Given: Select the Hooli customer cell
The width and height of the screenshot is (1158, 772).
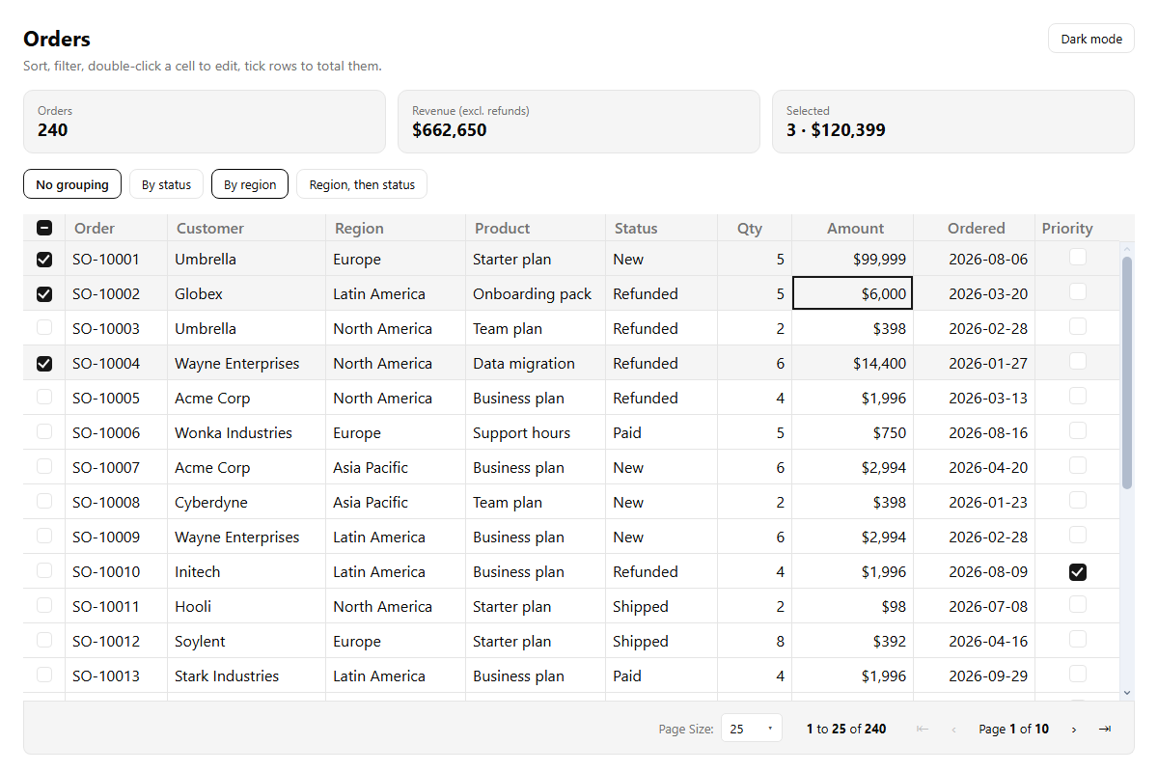Looking at the screenshot, I should (x=247, y=606).
